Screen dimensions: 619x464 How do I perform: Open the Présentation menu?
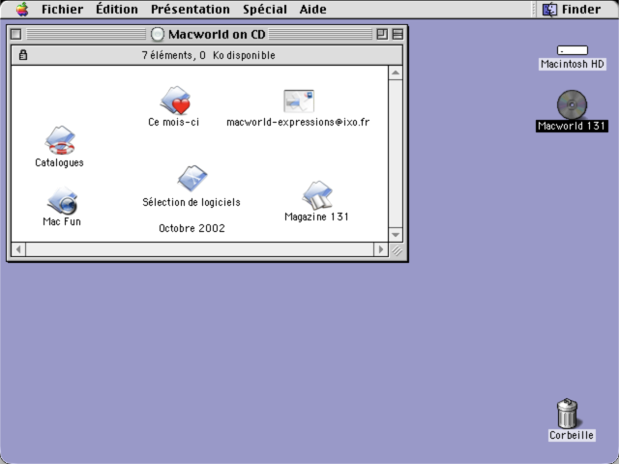191,9
